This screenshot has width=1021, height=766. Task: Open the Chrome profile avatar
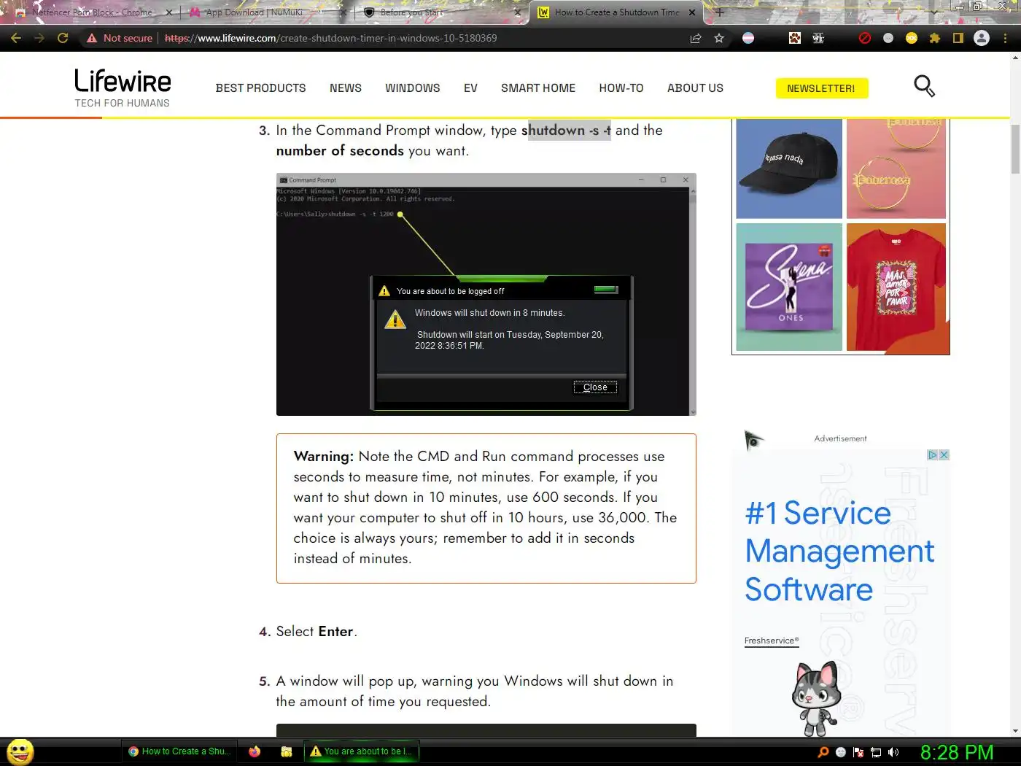(x=982, y=38)
